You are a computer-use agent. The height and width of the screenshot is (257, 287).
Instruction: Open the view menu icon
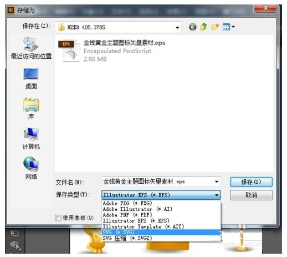pyautogui.click(x=229, y=27)
